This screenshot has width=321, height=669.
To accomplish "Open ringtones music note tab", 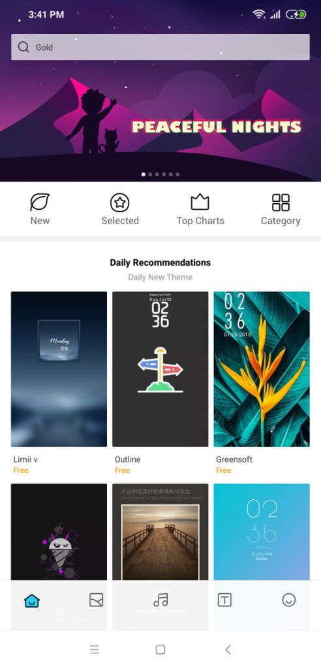I will pos(160,600).
